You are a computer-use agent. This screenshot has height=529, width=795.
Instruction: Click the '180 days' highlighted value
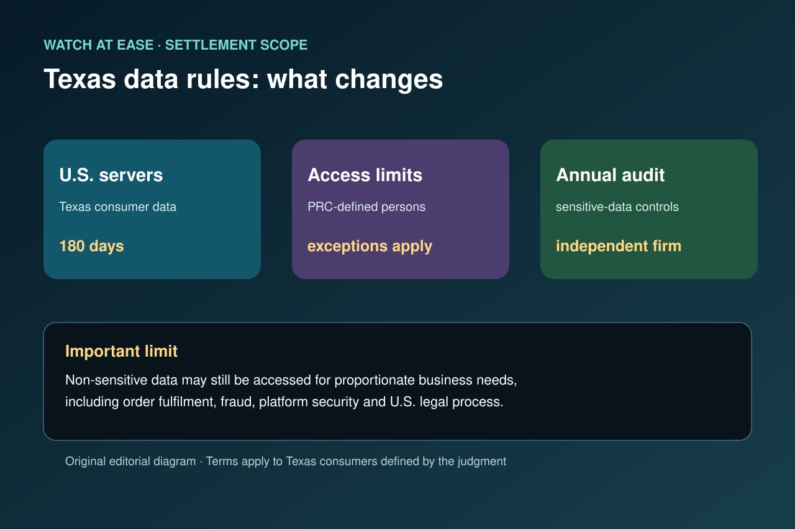91,246
